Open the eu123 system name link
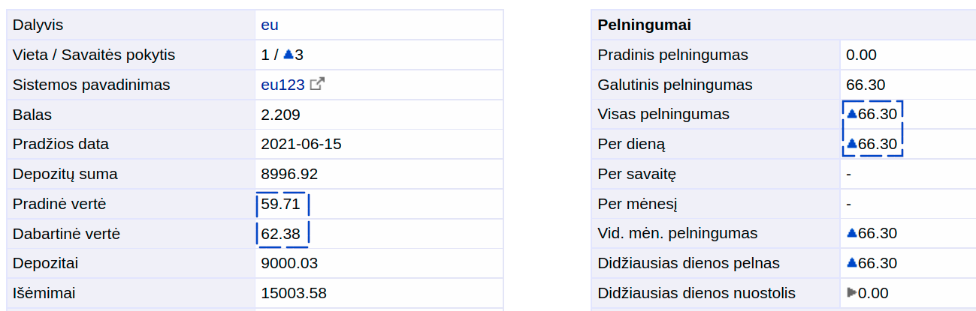The width and height of the screenshot is (976, 311). coord(283,85)
